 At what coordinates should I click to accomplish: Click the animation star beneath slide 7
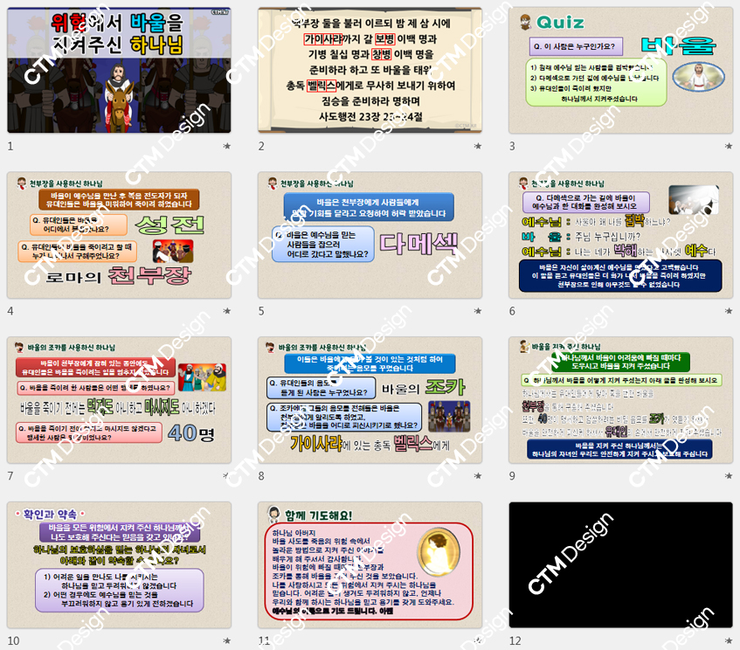click(x=227, y=477)
